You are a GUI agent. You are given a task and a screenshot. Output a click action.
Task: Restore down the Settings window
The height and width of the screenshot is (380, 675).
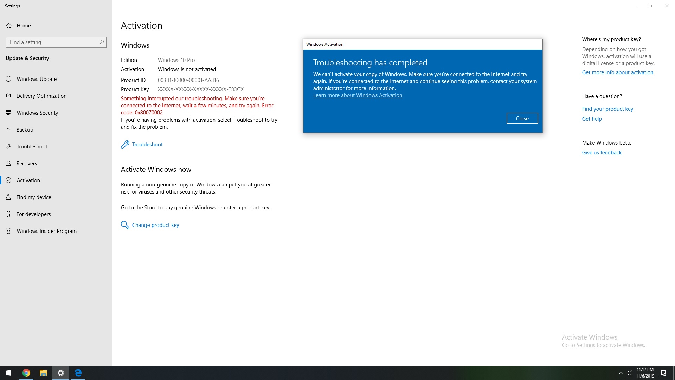651,6
